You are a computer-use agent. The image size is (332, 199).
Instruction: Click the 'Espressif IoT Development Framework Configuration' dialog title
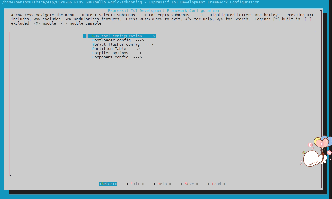[x=163, y=11]
